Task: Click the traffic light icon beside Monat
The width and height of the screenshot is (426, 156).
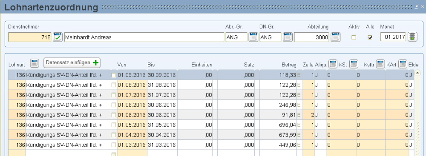Action: (412, 37)
